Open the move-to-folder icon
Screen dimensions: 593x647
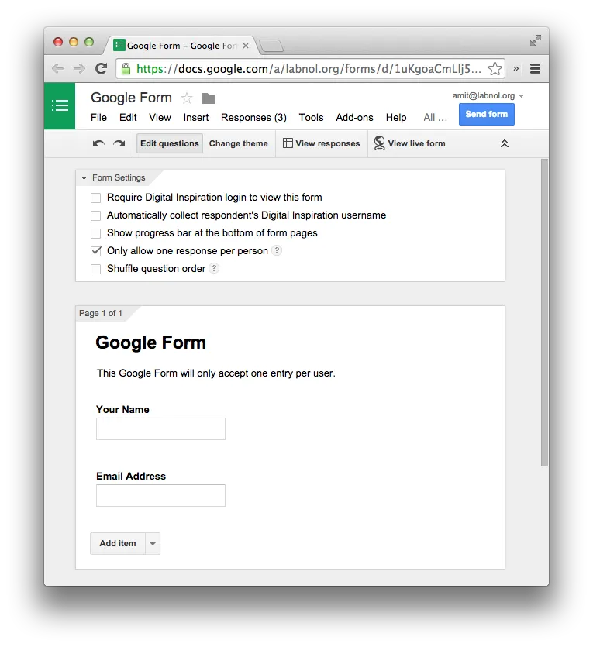pyautogui.click(x=209, y=98)
